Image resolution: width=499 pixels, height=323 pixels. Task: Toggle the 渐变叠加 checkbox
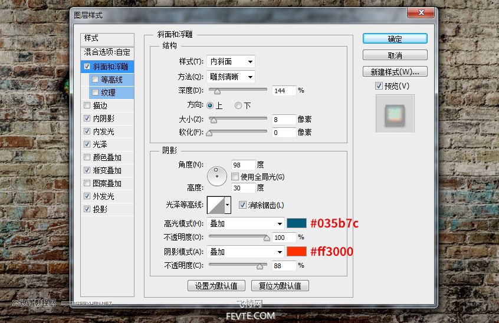pos(87,170)
